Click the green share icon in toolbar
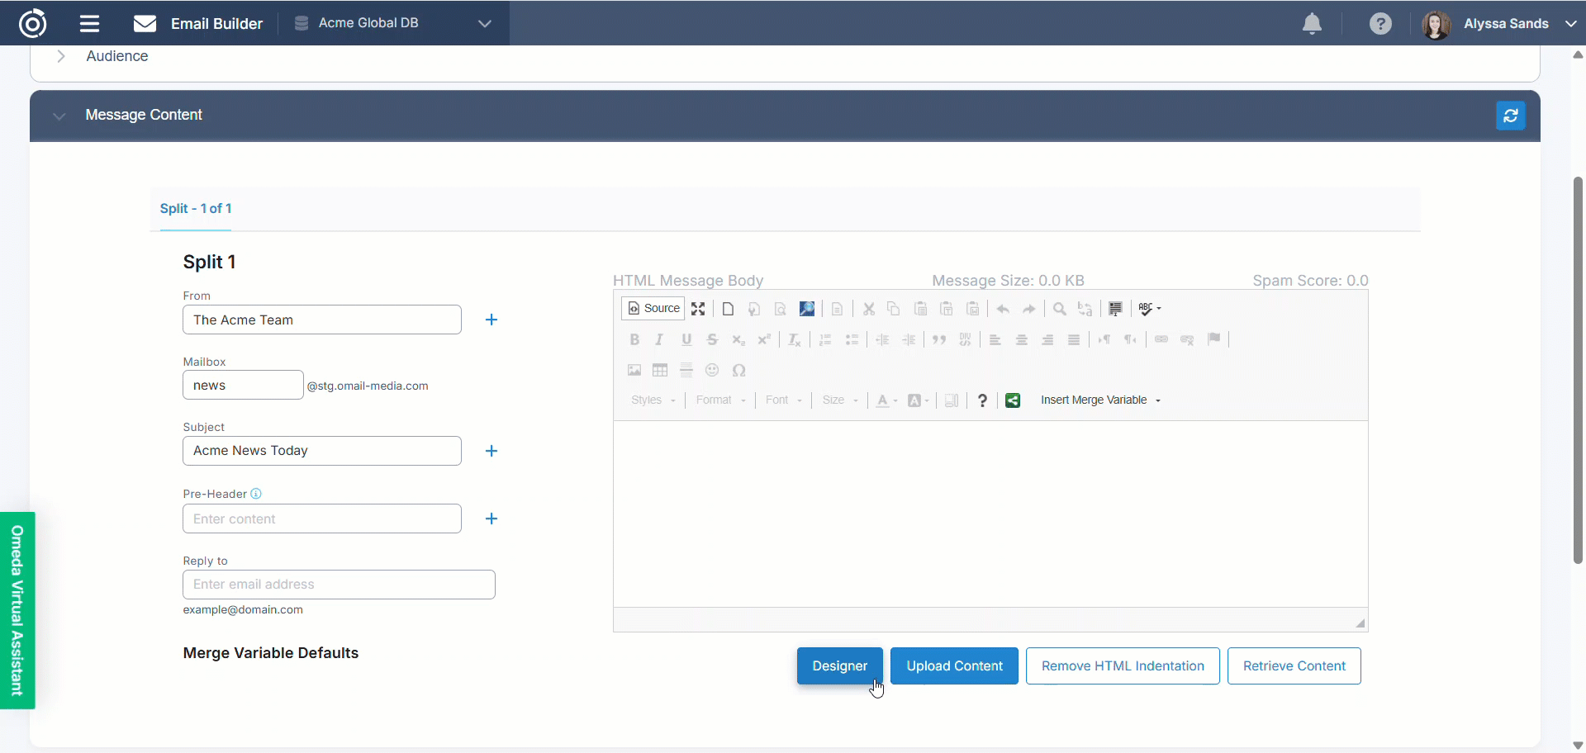The height and width of the screenshot is (753, 1586). coord(1013,400)
